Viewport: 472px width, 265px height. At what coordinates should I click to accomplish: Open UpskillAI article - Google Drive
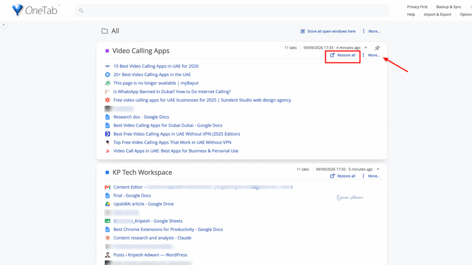[x=144, y=204]
